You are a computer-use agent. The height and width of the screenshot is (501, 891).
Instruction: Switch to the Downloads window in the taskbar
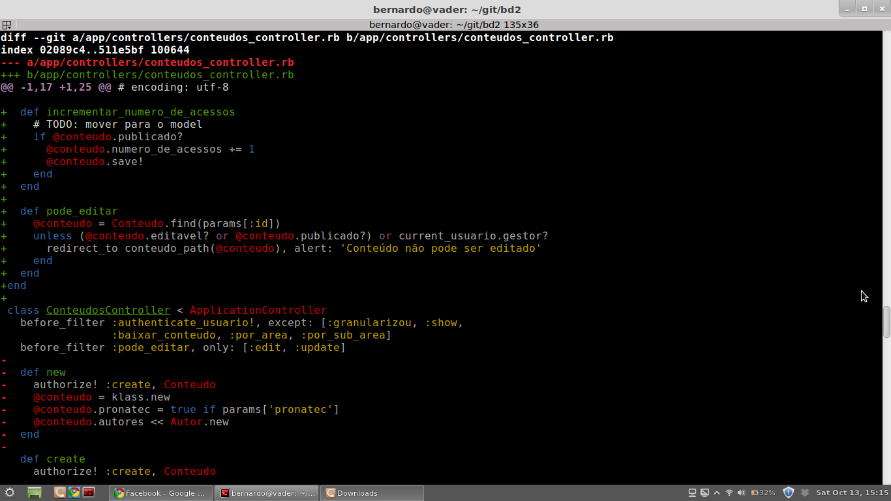point(372,493)
